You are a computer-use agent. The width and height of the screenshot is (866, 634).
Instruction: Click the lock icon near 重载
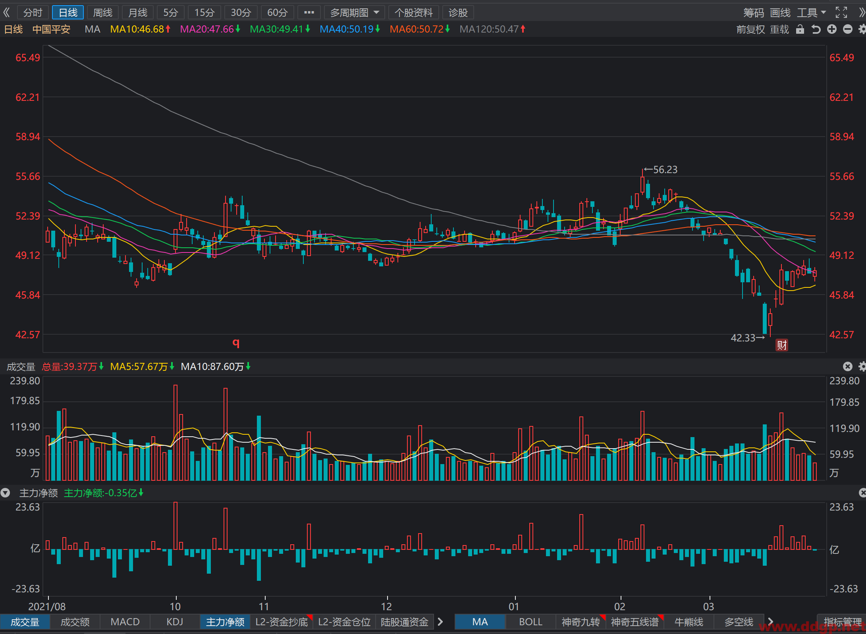pyautogui.click(x=800, y=29)
